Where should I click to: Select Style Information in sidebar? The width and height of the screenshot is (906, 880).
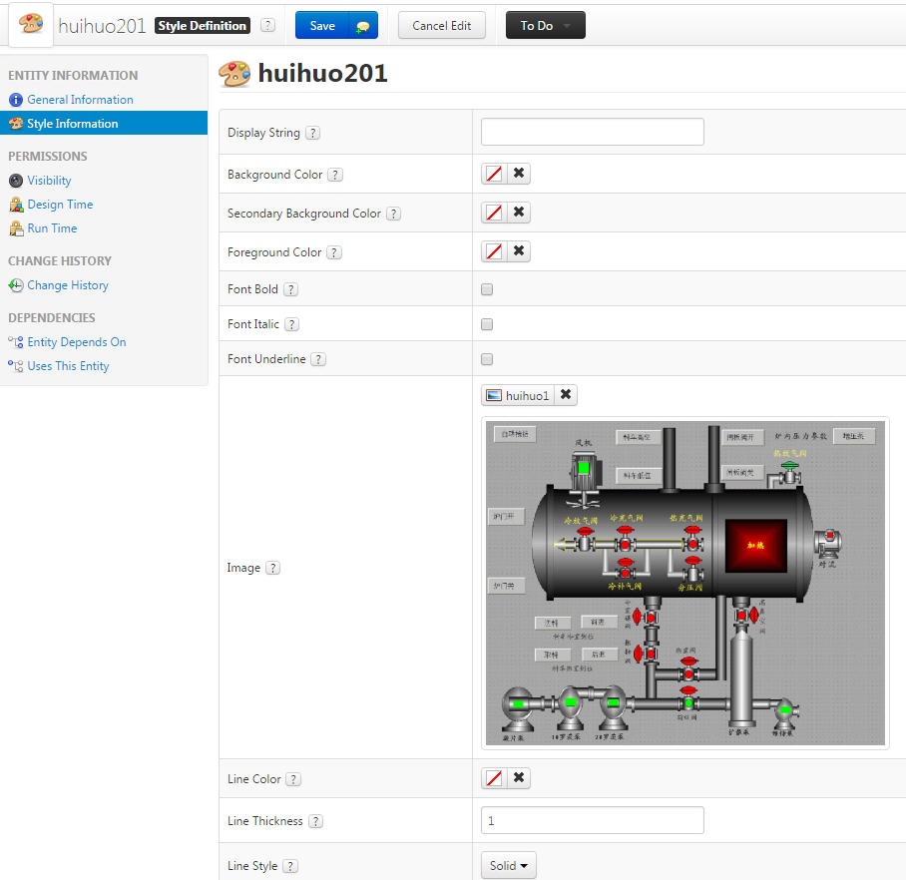point(104,123)
